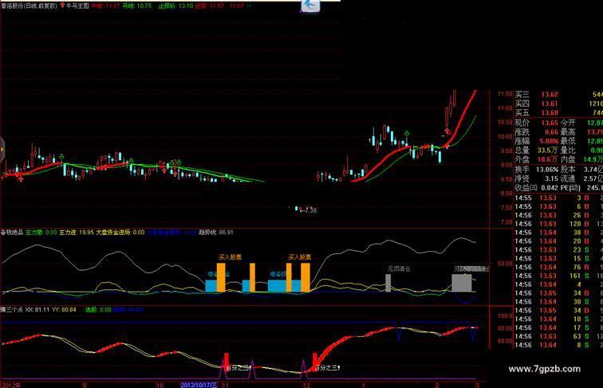
Task: Click the 收益 0.042 earnings value
Action: click(x=536, y=188)
